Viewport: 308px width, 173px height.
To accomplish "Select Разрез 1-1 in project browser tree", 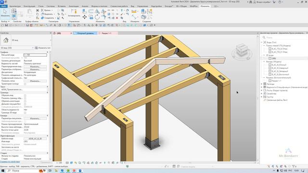I will coord(276,81).
